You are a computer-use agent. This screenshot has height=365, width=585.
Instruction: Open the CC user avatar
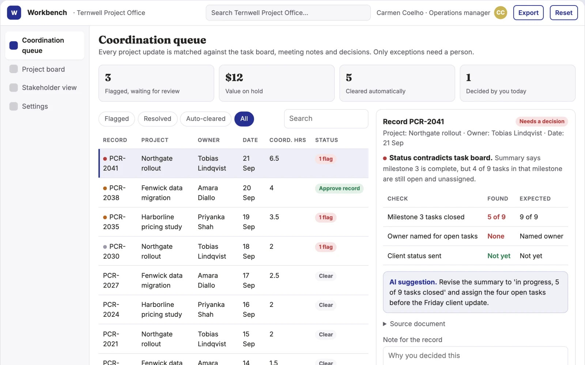pyautogui.click(x=501, y=13)
